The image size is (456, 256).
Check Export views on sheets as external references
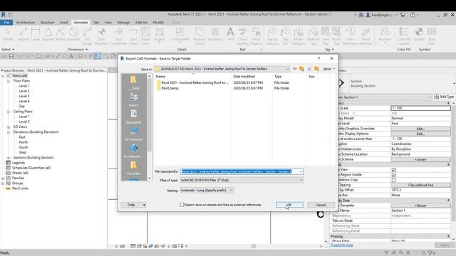pos(182,205)
